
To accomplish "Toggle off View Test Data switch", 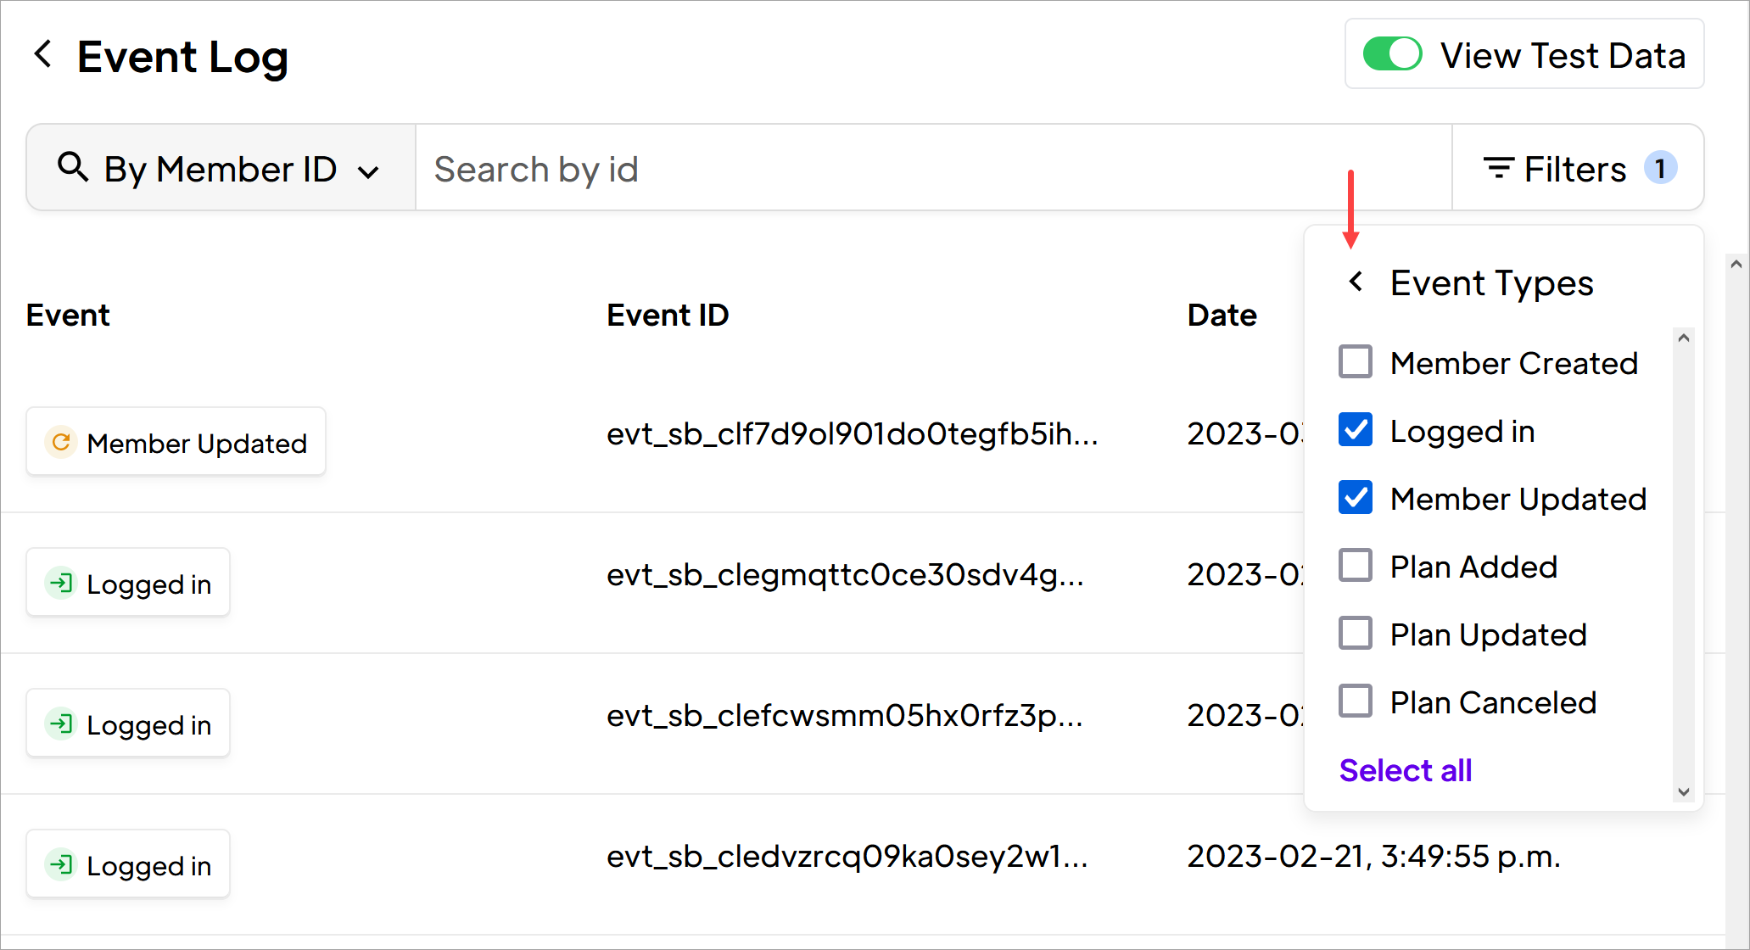I will (x=1393, y=54).
